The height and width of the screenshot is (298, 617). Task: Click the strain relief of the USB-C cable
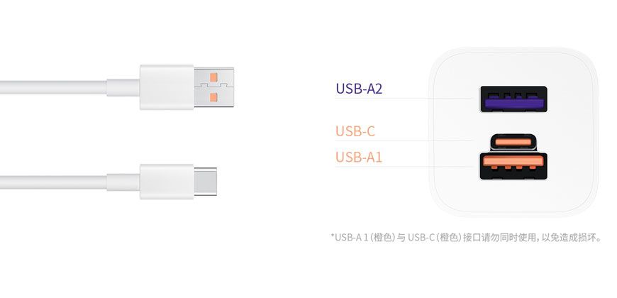123,181
